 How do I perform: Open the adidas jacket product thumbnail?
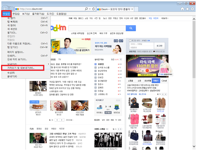tap(134, 103)
